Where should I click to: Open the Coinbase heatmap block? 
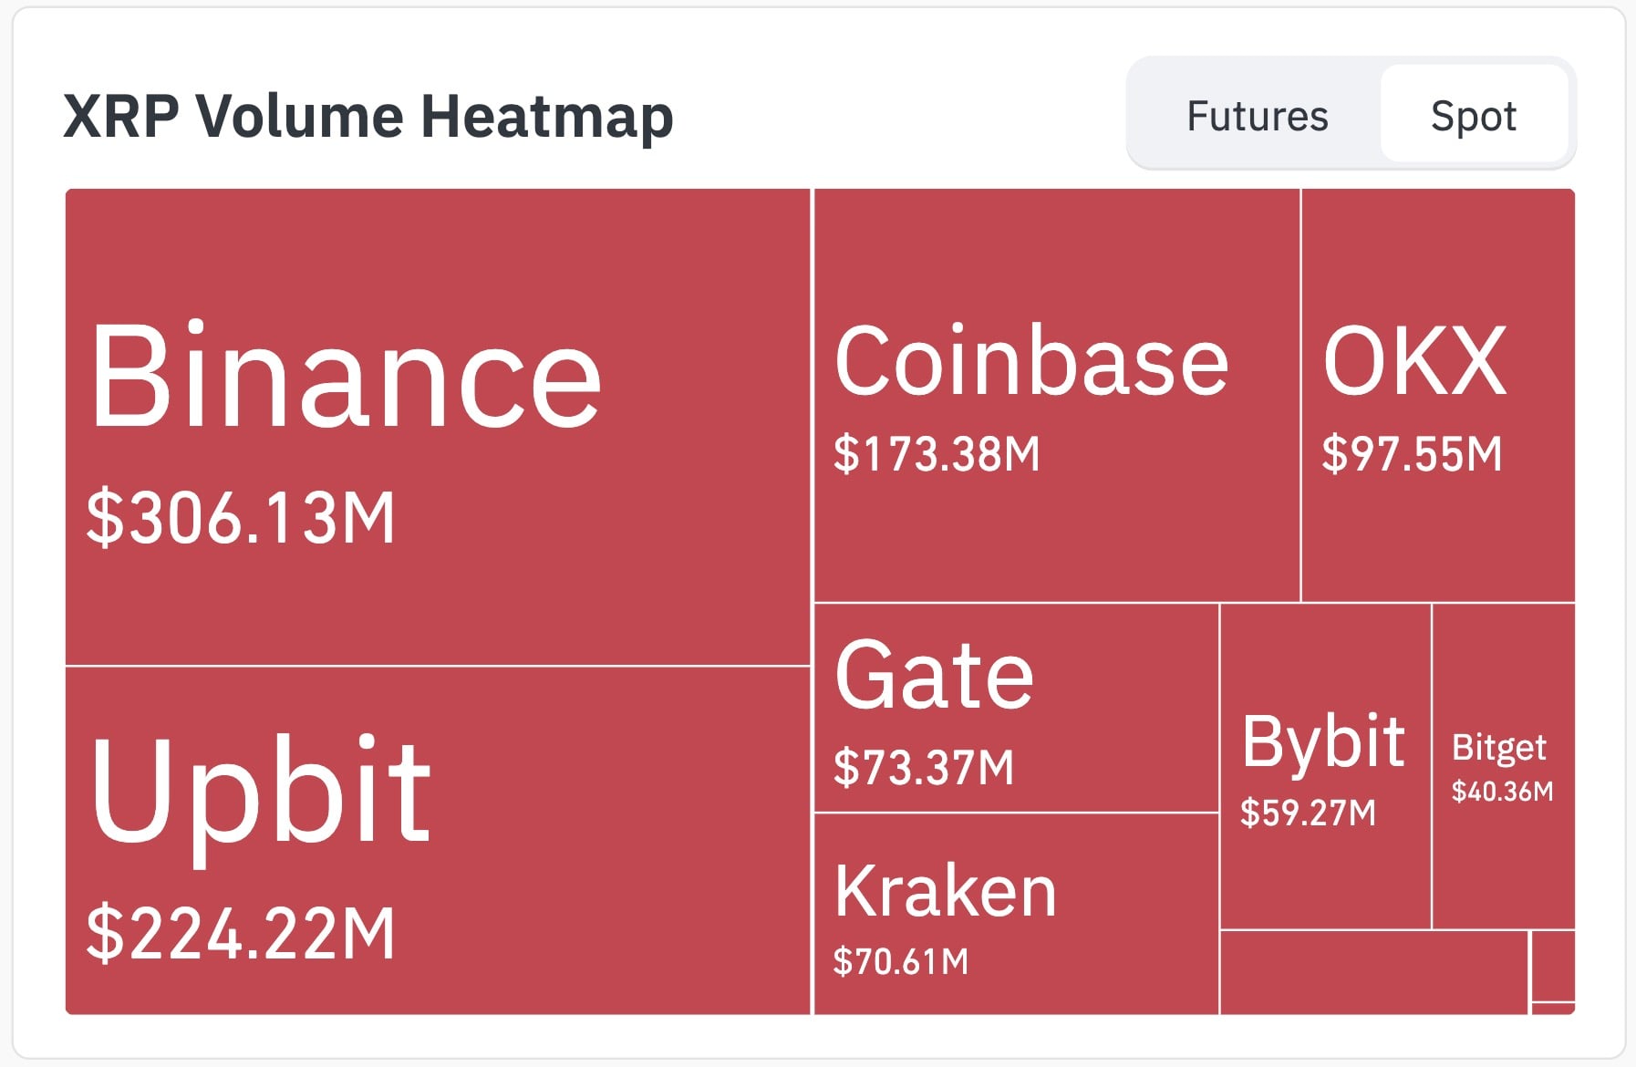click(x=1056, y=395)
